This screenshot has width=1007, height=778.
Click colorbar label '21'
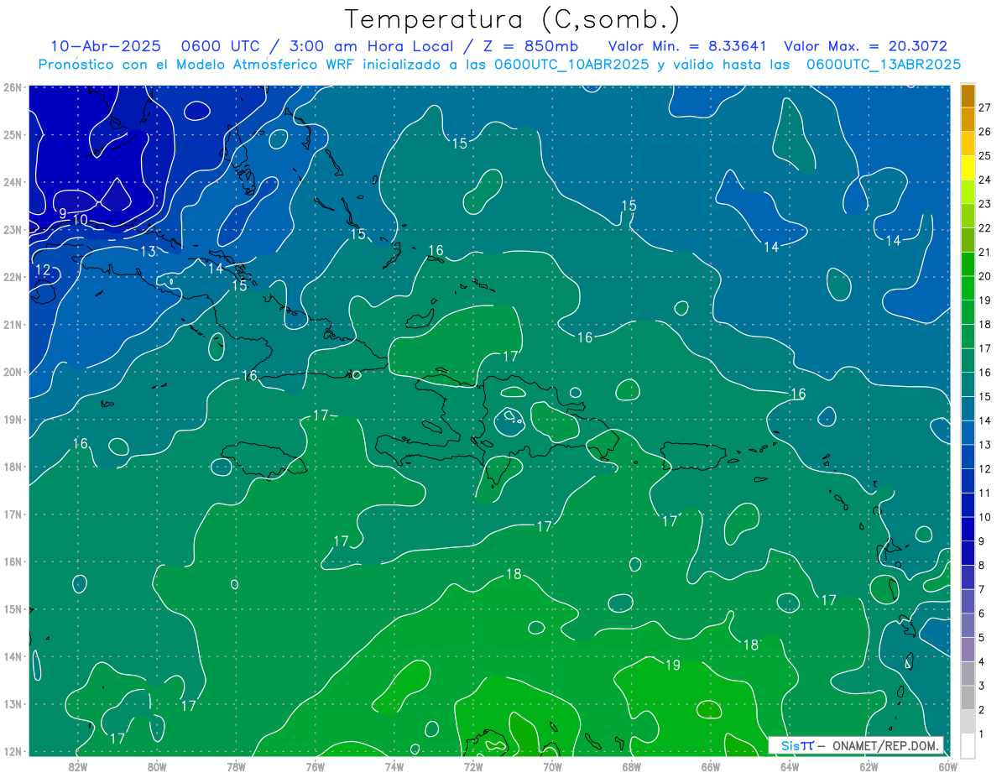(x=985, y=252)
